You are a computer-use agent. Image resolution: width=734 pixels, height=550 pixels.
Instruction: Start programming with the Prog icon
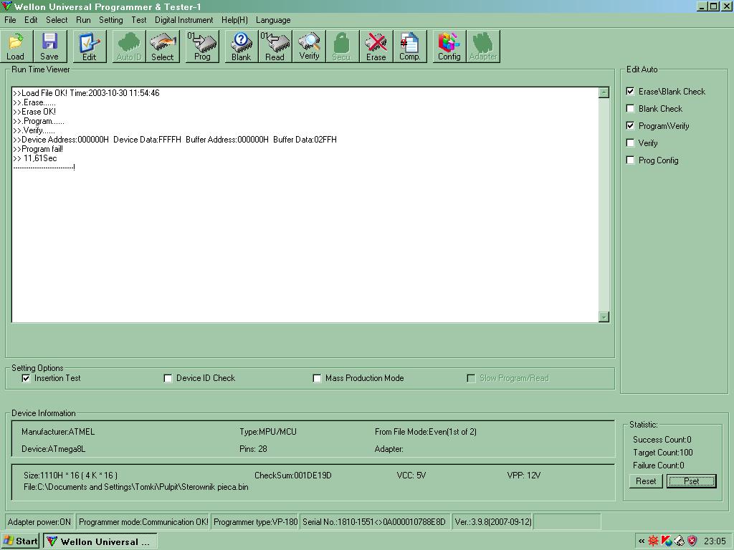[x=202, y=46]
